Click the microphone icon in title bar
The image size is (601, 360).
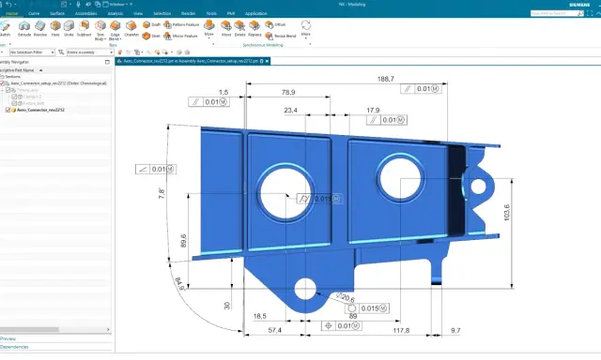pos(78,4)
